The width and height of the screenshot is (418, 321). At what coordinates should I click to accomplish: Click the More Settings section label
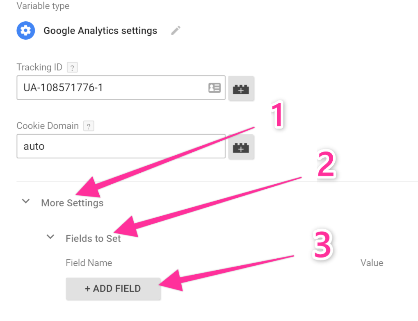(72, 203)
